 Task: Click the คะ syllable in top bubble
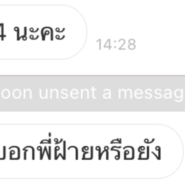(53, 34)
